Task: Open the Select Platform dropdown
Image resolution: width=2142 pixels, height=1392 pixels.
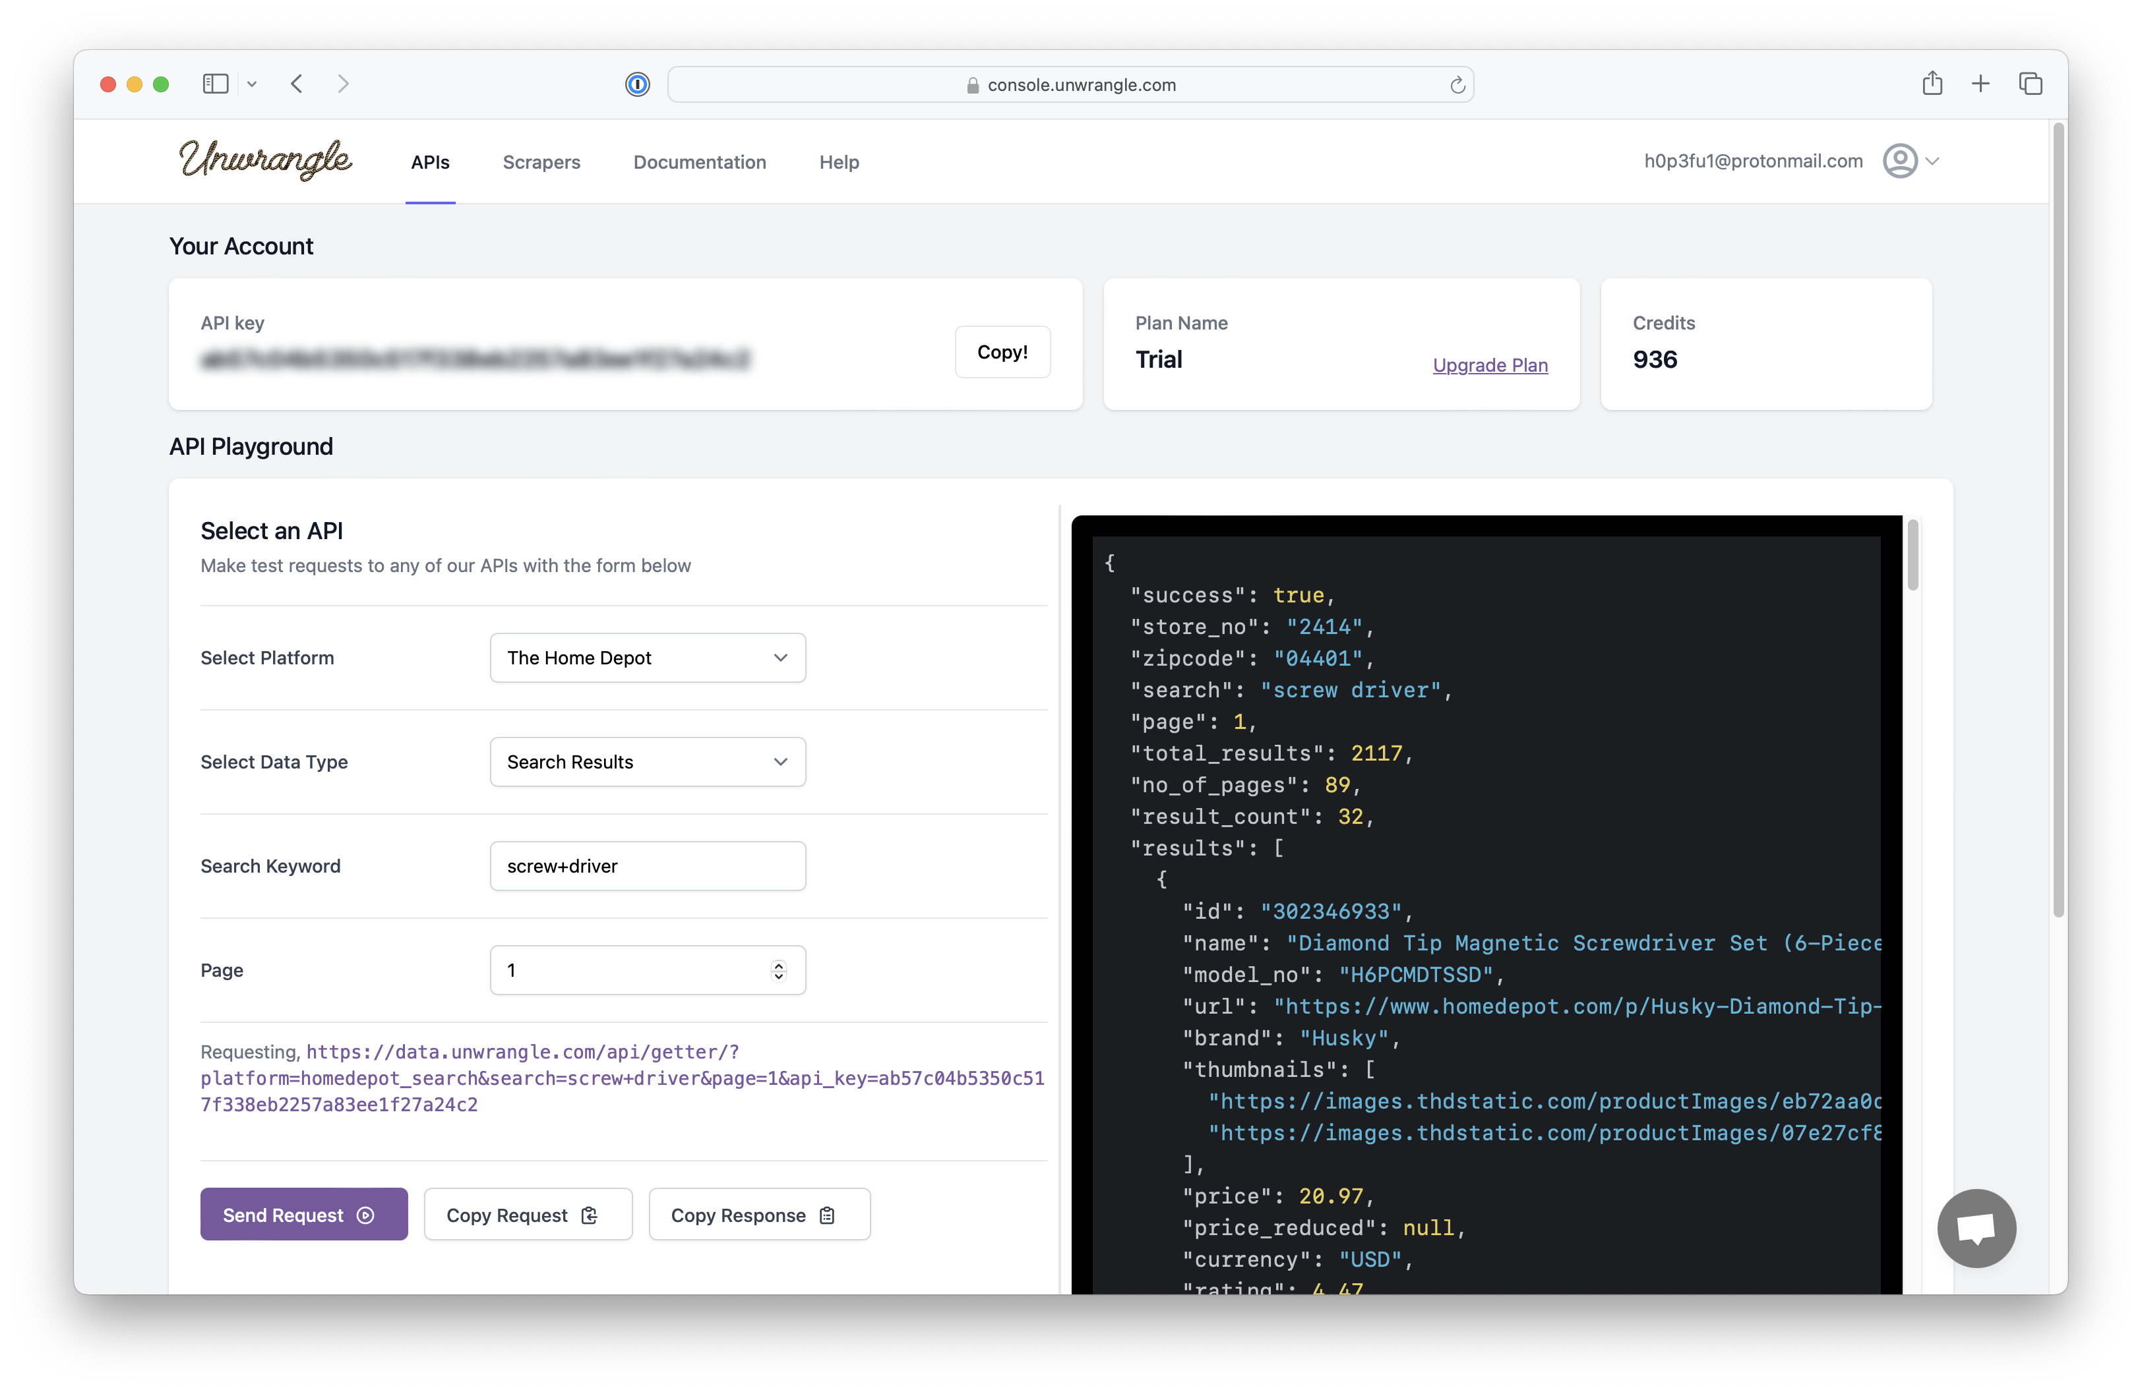Action: 647,657
